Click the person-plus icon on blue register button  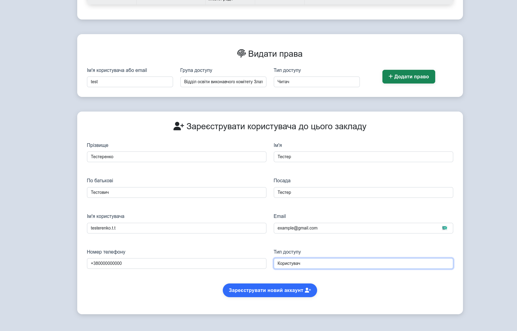(x=308, y=290)
